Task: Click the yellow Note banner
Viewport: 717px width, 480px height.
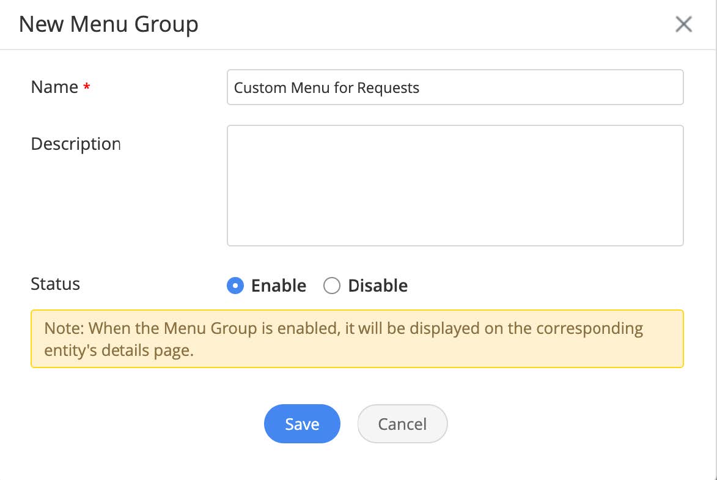Action: (x=357, y=339)
